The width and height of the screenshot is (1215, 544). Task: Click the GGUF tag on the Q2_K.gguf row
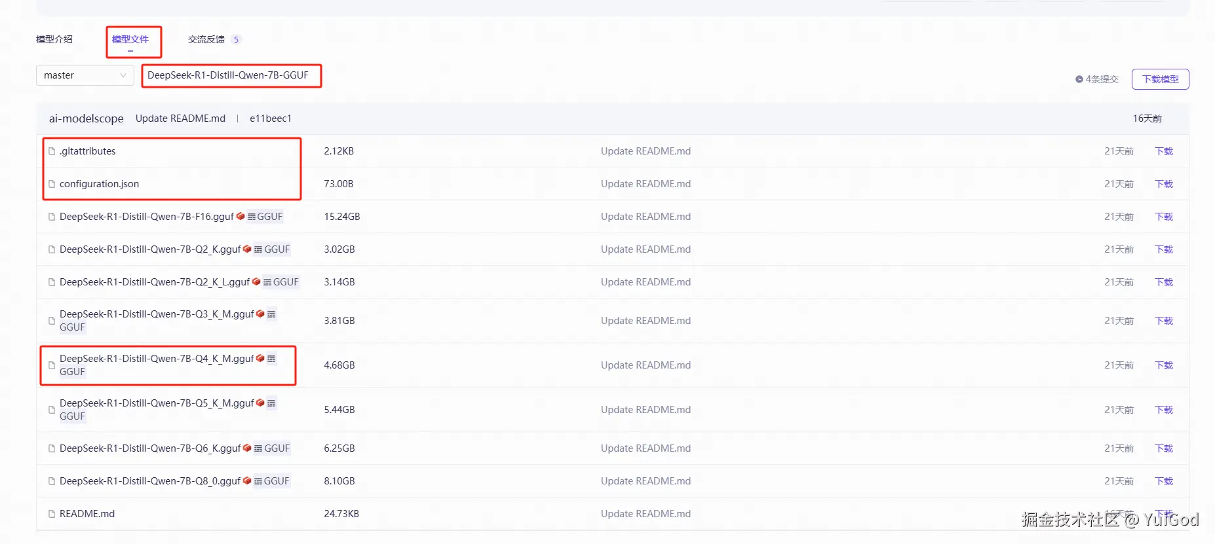[x=272, y=249]
